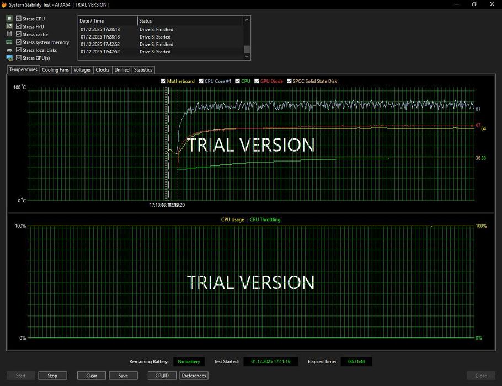Image resolution: width=502 pixels, height=386 pixels.
Task: Click the red 67 GPU temperature readout
Action: pos(478,125)
